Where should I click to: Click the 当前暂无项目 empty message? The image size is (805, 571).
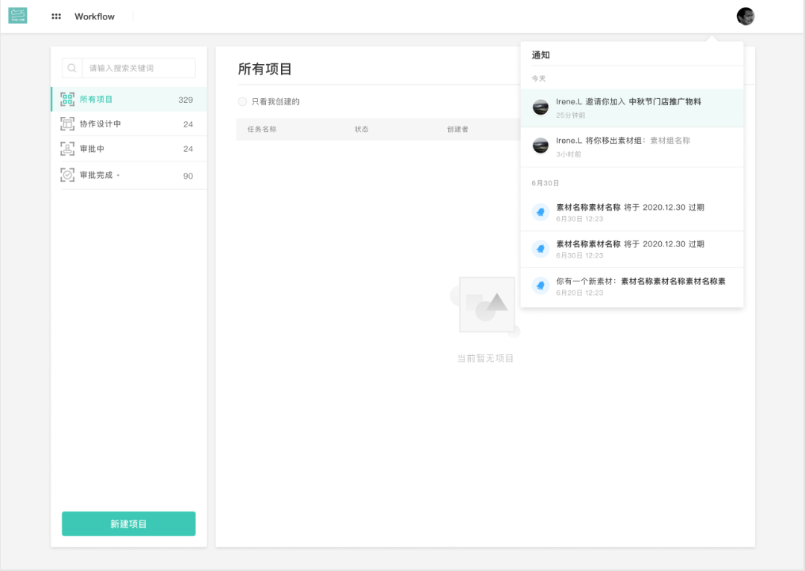click(485, 358)
